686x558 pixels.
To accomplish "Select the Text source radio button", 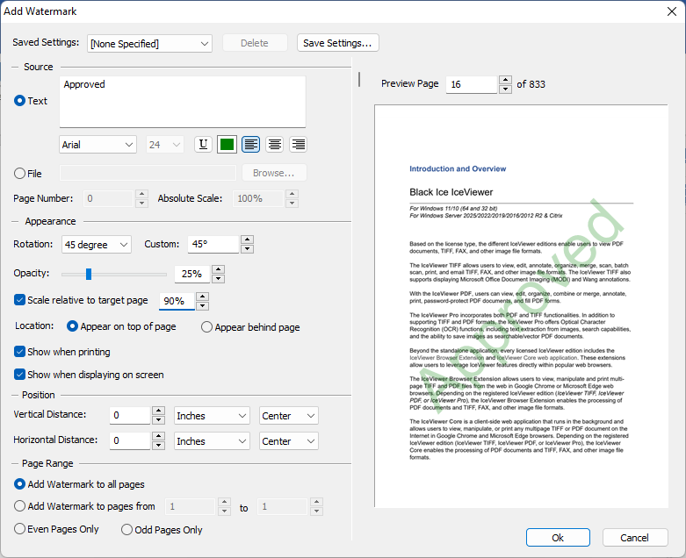I will (x=19, y=101).
